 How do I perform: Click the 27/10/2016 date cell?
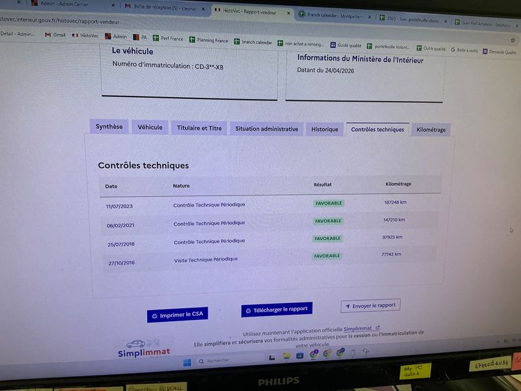121,263
